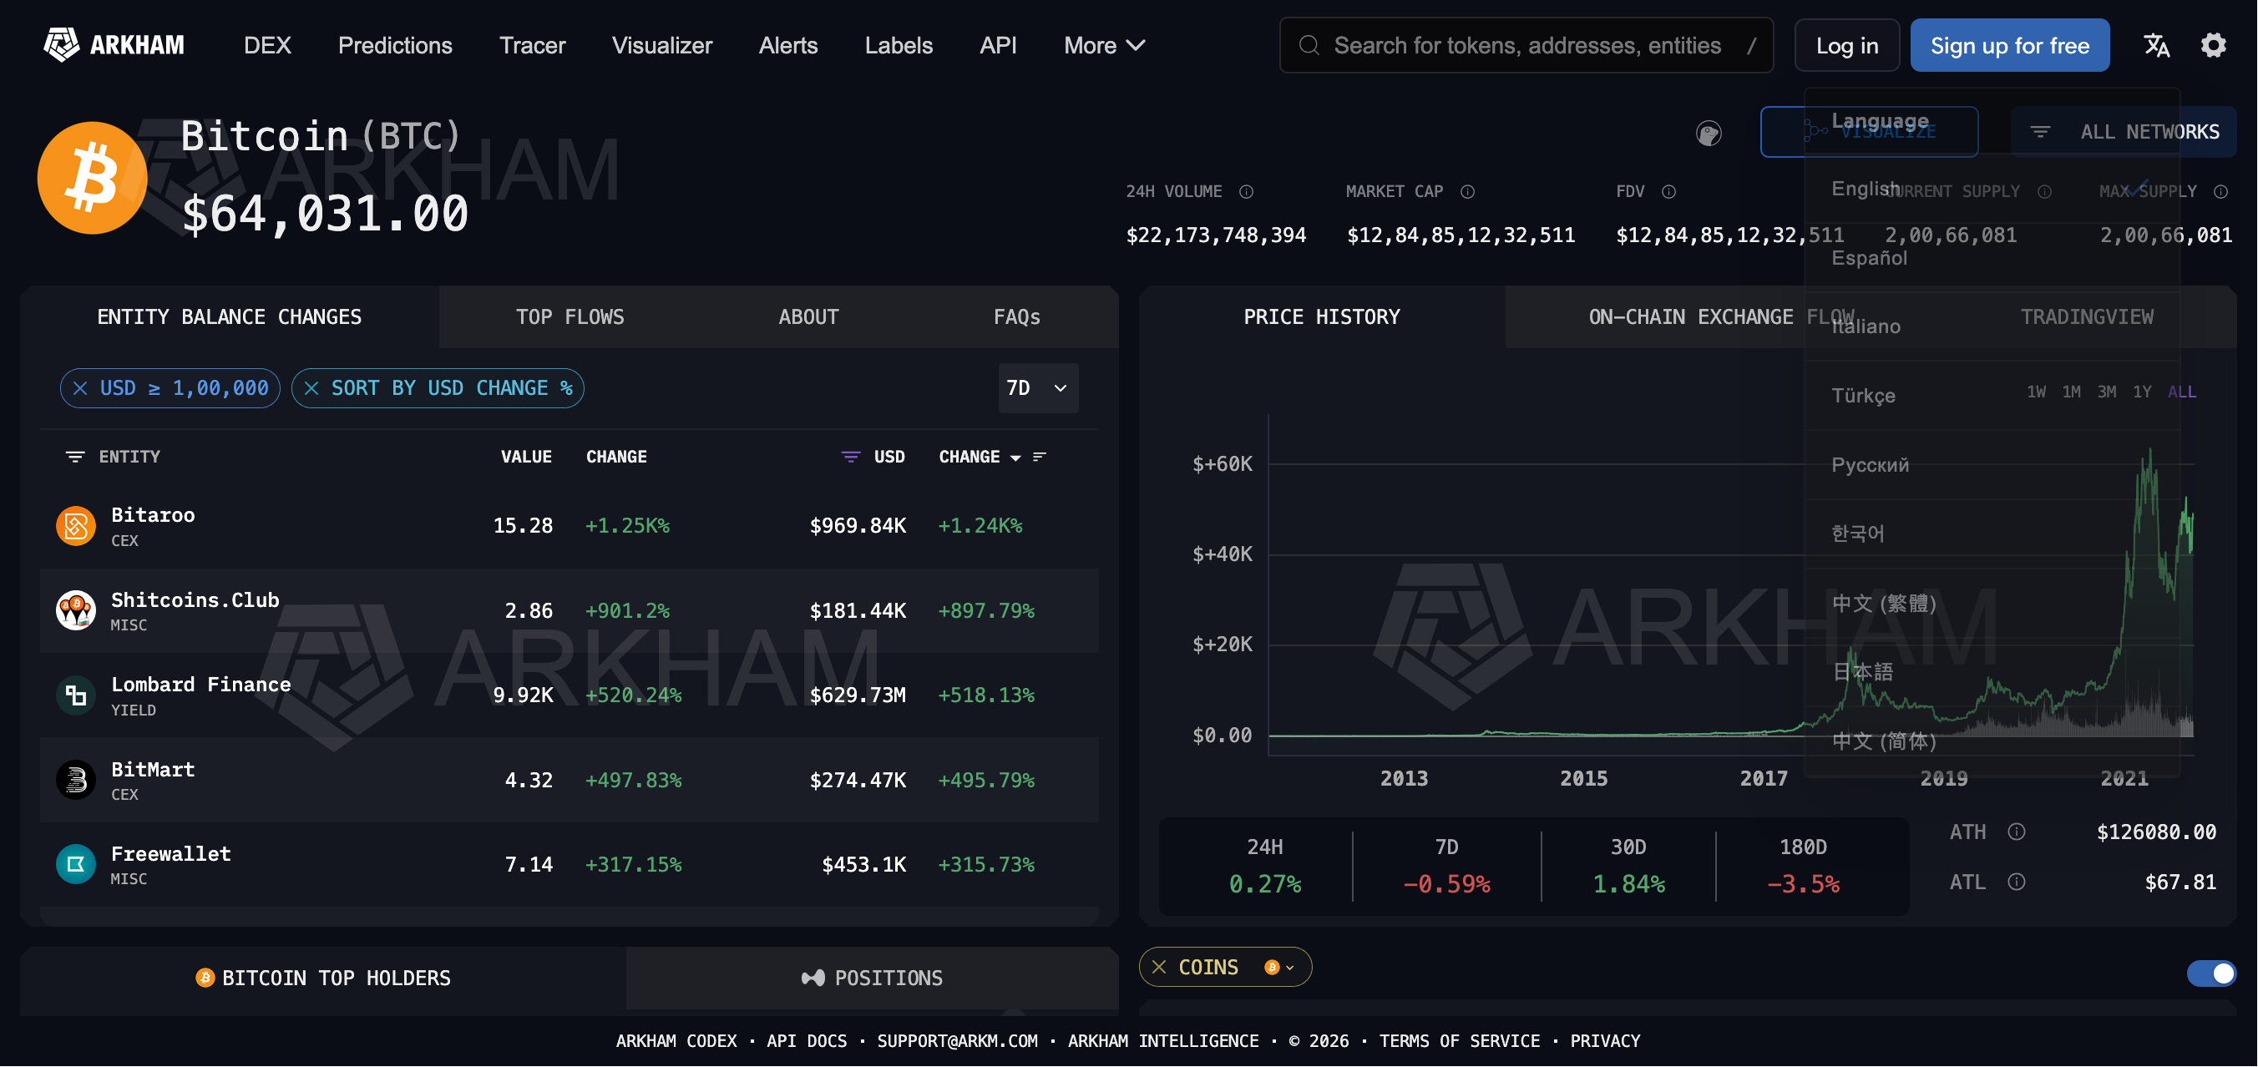2258x1067 pixels.
Task: Choose 中文 (繁體) in the Language menu
Action: point(1992,604)
